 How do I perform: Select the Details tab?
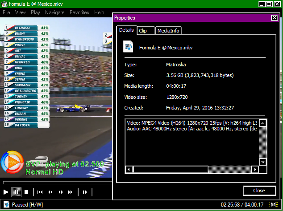coord(126,30)
